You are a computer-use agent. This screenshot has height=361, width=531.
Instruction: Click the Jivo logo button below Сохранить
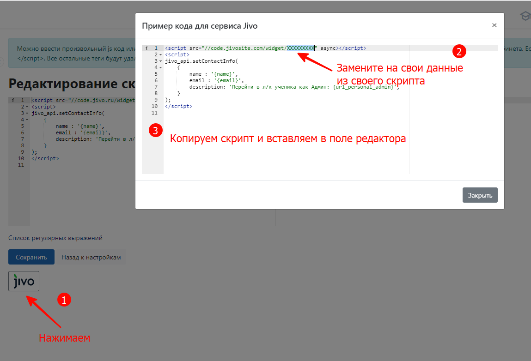click(x=24, y=281)
